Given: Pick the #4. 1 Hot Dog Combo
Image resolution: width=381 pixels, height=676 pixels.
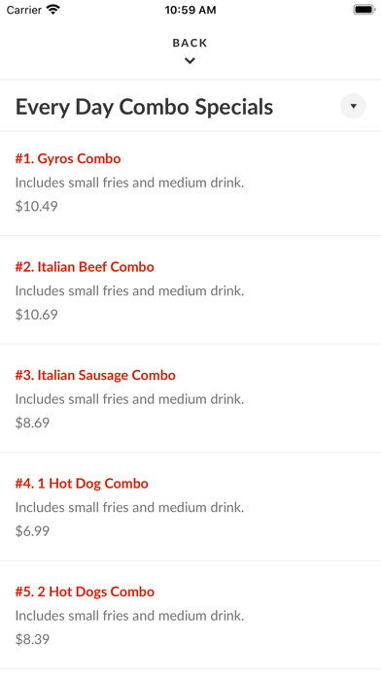Looking at the screenshot, I should click(x=82, y=484).
